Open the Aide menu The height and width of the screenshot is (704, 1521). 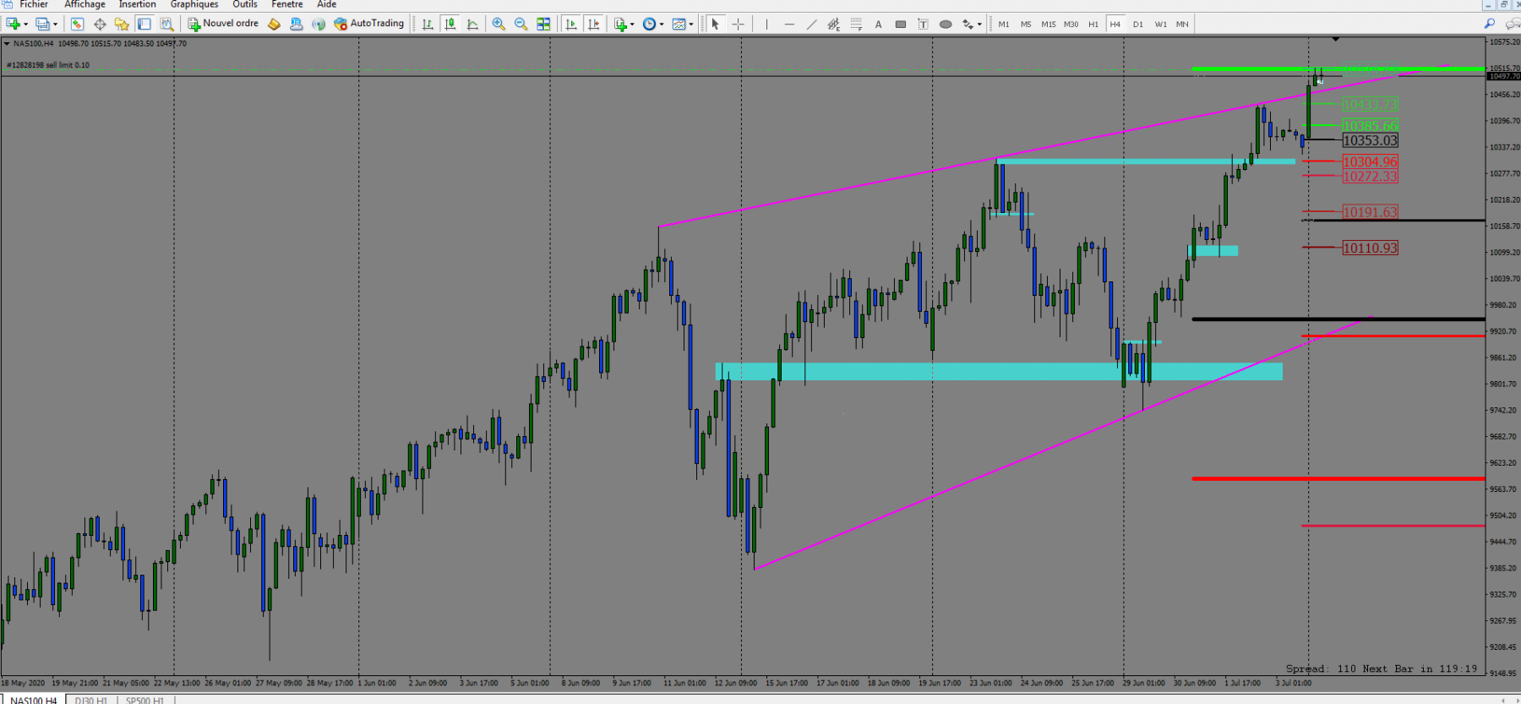click(326, 4)
